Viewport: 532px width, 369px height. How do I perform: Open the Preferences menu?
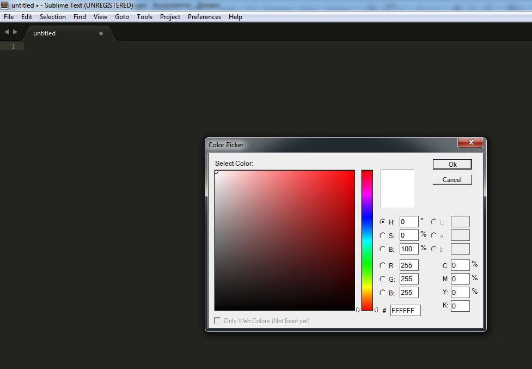204,17
